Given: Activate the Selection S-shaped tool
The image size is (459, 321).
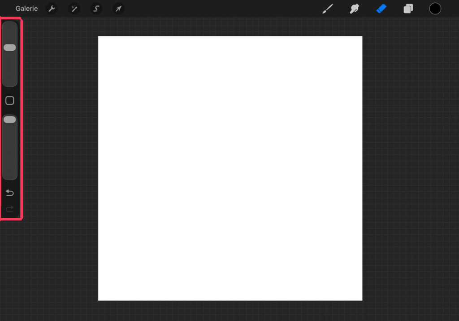Looking at the screenshot, I should (96, 9).
